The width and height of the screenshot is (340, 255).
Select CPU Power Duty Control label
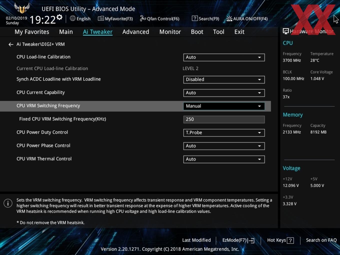42,132
